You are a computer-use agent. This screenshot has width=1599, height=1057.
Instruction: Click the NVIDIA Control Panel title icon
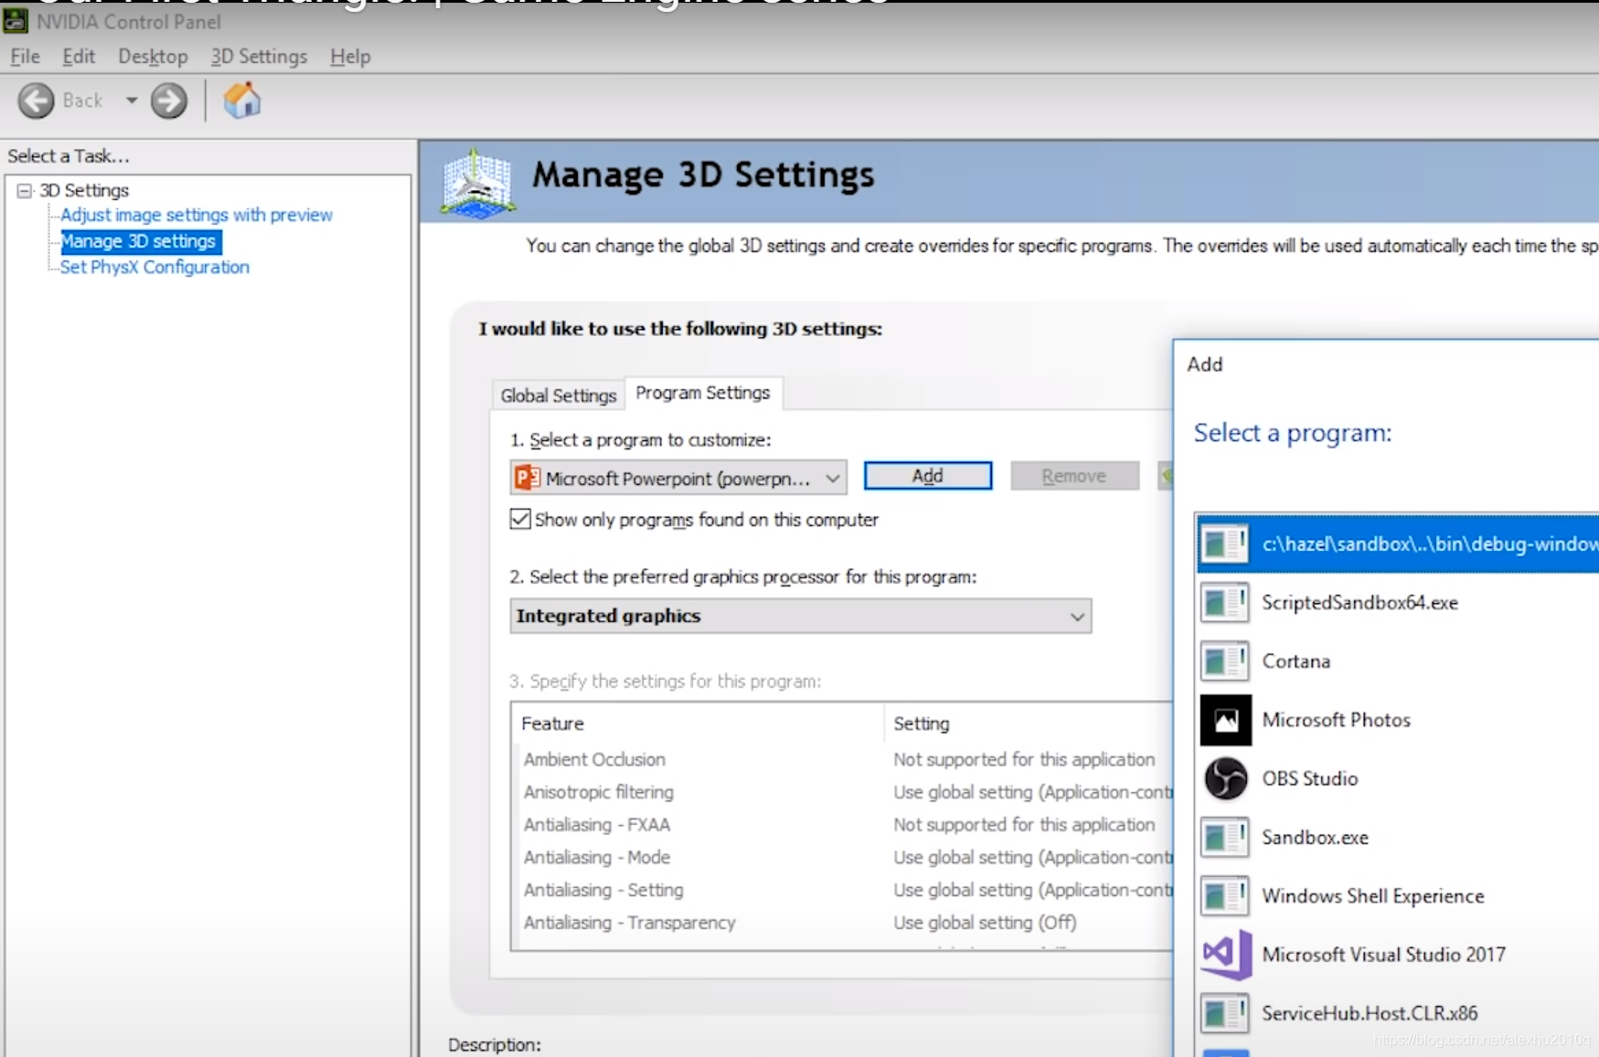click(x=16, y=20)
